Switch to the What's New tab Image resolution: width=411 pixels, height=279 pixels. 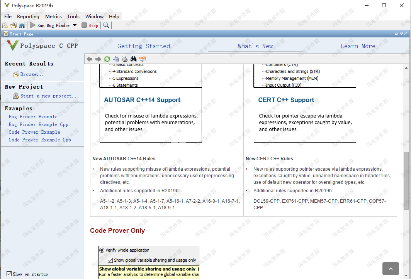click(x=255, y=46)
